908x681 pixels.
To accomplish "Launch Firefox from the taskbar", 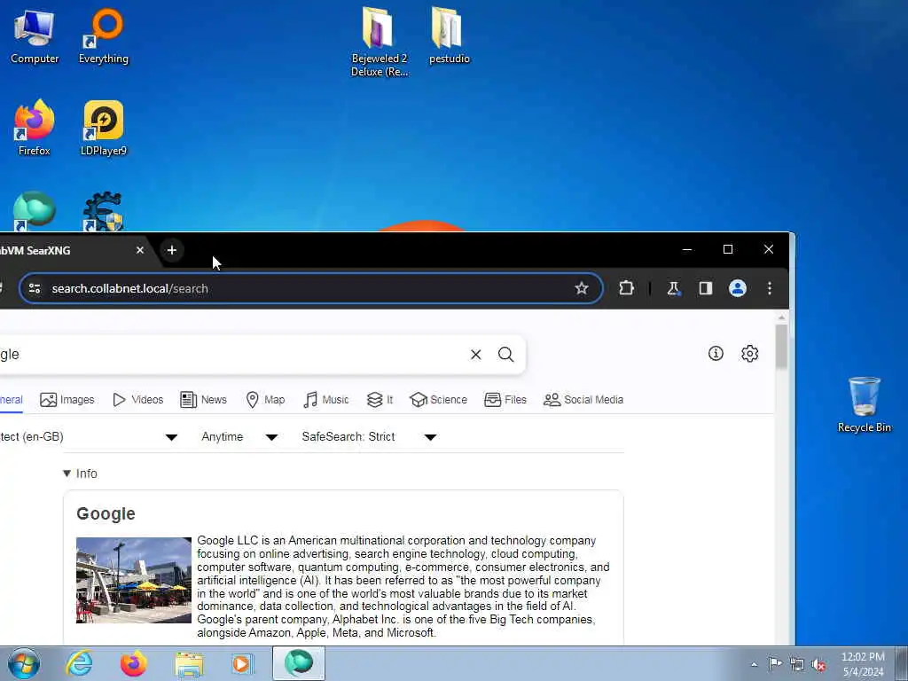I will 133,663.
